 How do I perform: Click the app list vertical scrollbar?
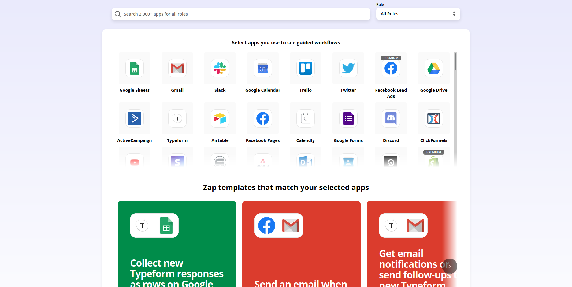[455, 61]
